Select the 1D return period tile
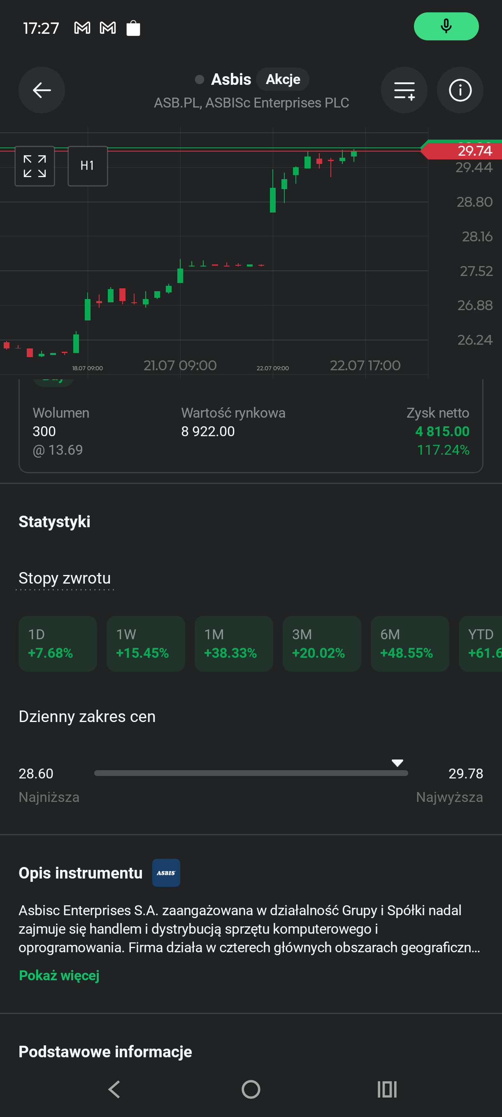The height and width of the screenshot is (1117, 502). 58,643
